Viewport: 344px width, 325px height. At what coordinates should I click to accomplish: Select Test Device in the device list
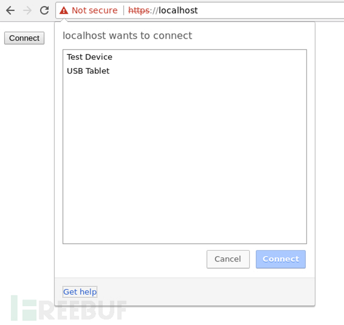pyautogui.click(x=184, y=57)
